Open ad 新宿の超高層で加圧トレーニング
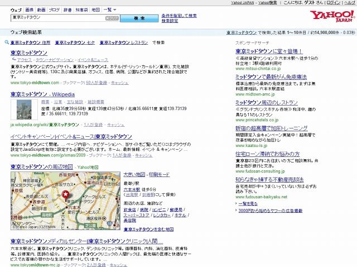 [x=272, y=128]
